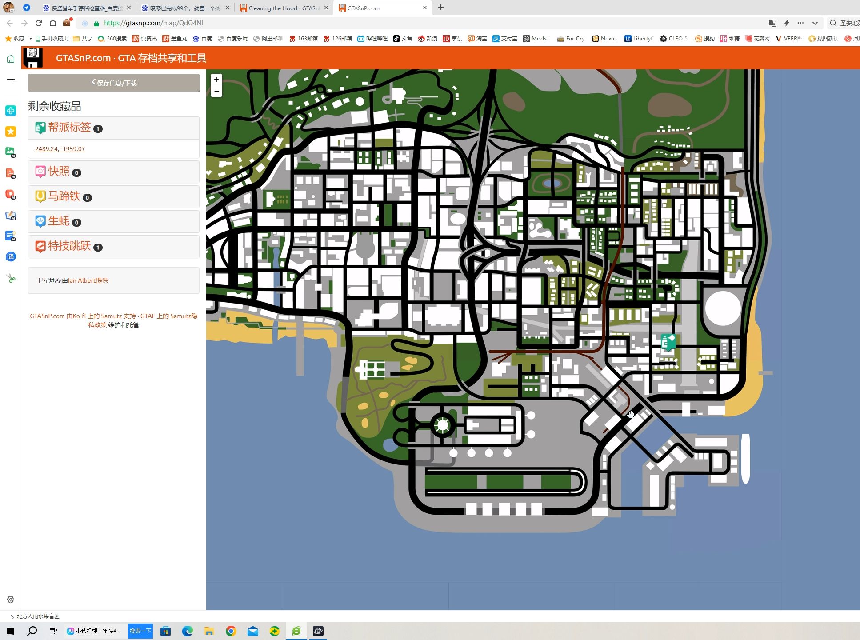The height and width of the screenshot is (640, 860).
Task: Click the sidebar add plus icon
Action: tap(11, 80)
